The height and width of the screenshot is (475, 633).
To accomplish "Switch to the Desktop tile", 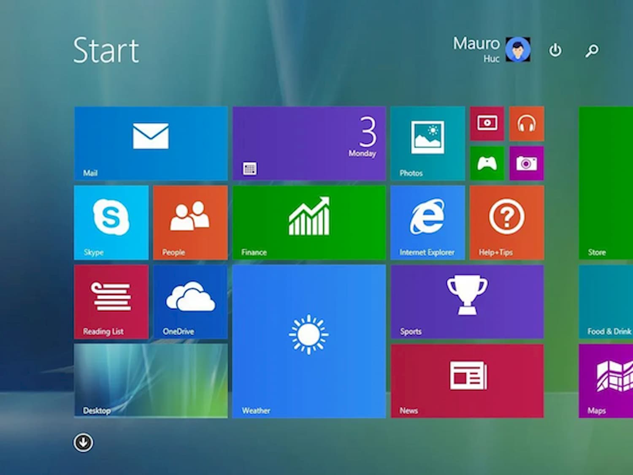I will (151, 380).
